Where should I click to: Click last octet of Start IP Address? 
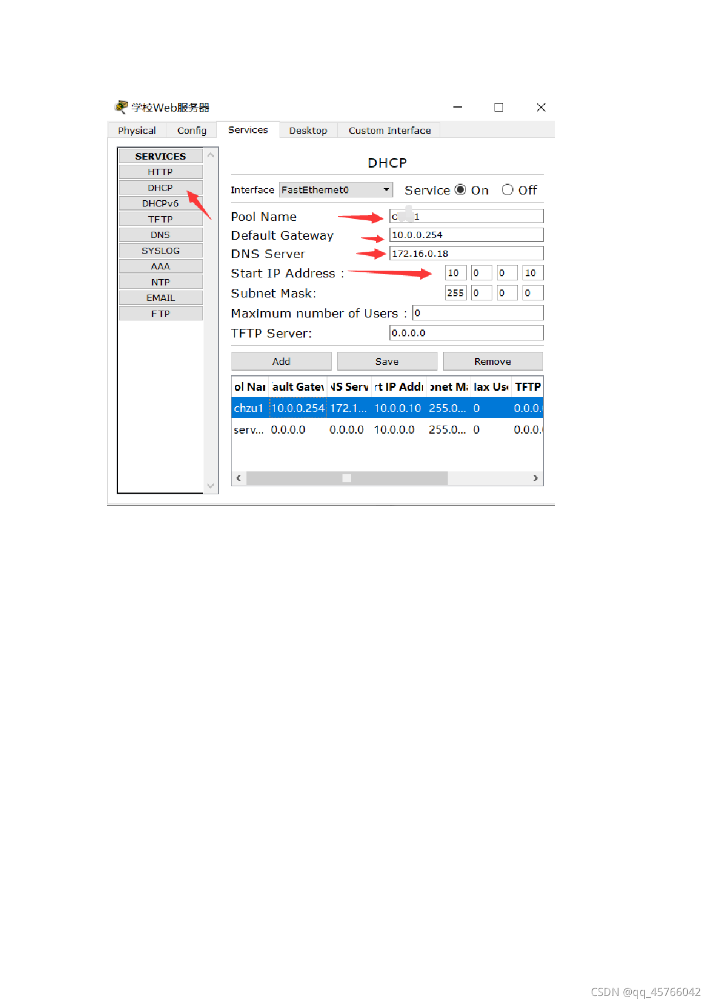tap(533, 273)
